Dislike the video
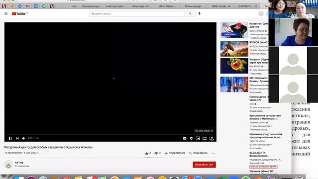This screenshot has height=179, width=318. click(x=158, y=153)
